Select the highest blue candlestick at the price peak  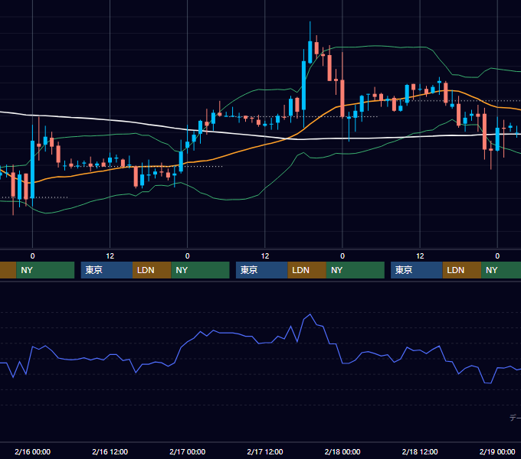(310, 52)
